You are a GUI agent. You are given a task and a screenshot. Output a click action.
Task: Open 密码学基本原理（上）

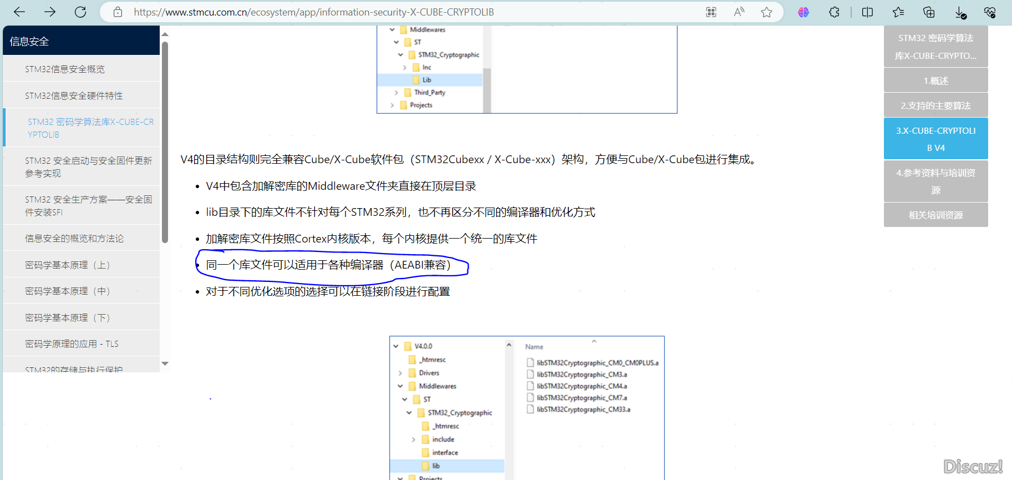pos(82,265)
